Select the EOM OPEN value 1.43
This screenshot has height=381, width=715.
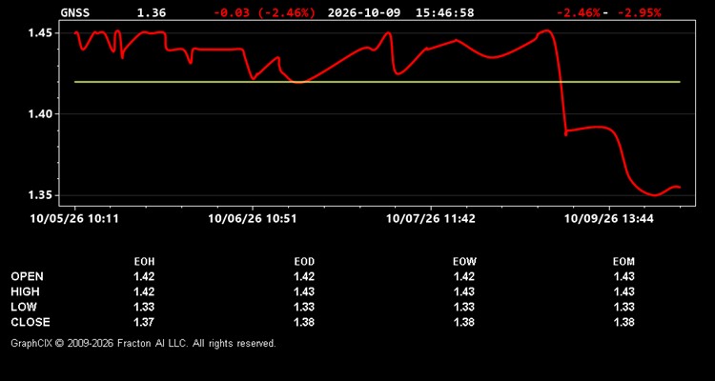pyautogui.click(x=623, y=276)
